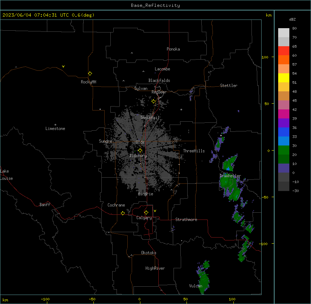Select the Didsbury label
Screen dimensions: 311x304
(138, 156)
